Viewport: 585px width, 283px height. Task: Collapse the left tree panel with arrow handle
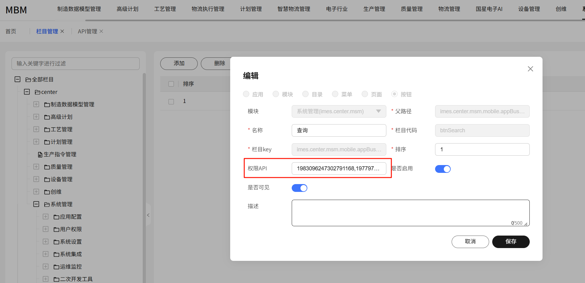[x=148, y=215]
